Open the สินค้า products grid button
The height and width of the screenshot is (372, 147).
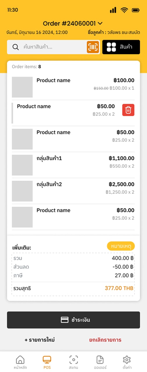pos(121,47)
